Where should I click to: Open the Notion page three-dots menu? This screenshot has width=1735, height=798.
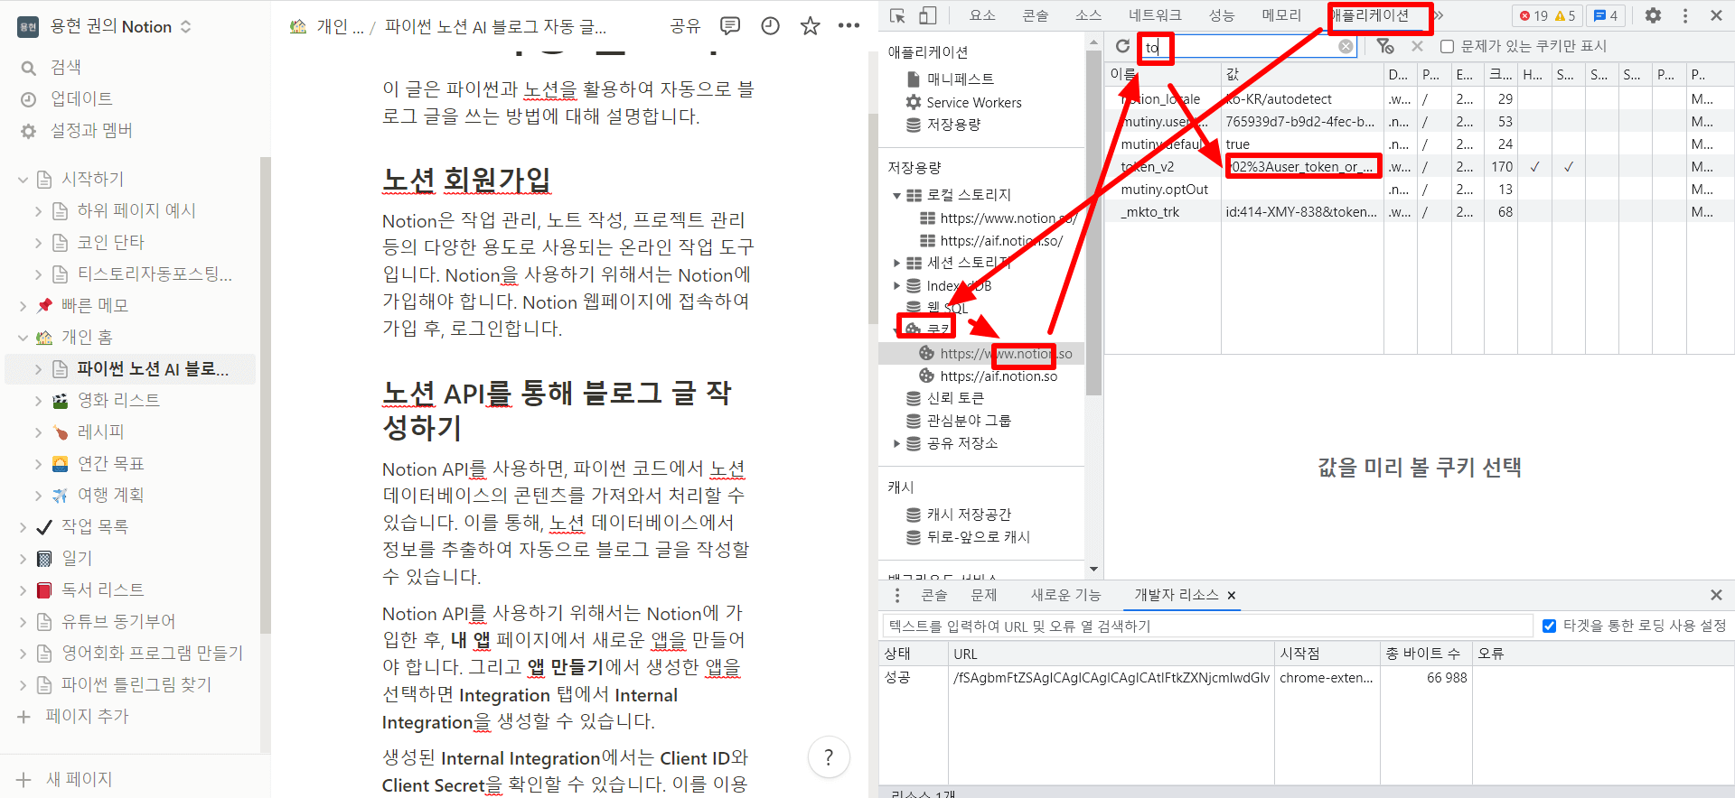click(x=849, y=26)
